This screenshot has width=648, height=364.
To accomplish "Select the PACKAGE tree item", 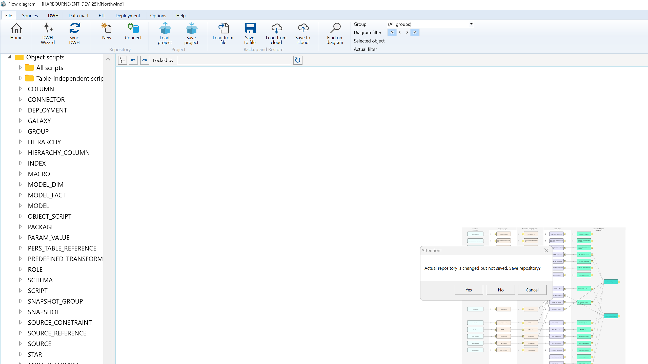I will point(41,227).
